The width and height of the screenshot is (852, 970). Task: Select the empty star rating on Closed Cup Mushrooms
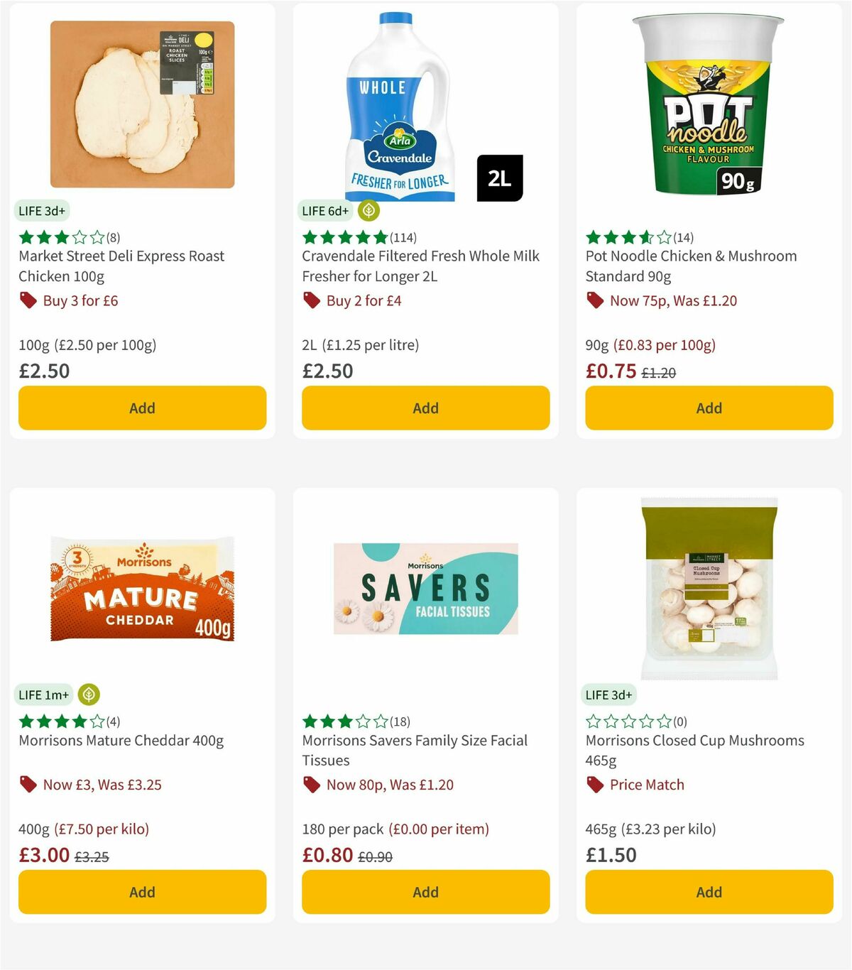point(625,722)
